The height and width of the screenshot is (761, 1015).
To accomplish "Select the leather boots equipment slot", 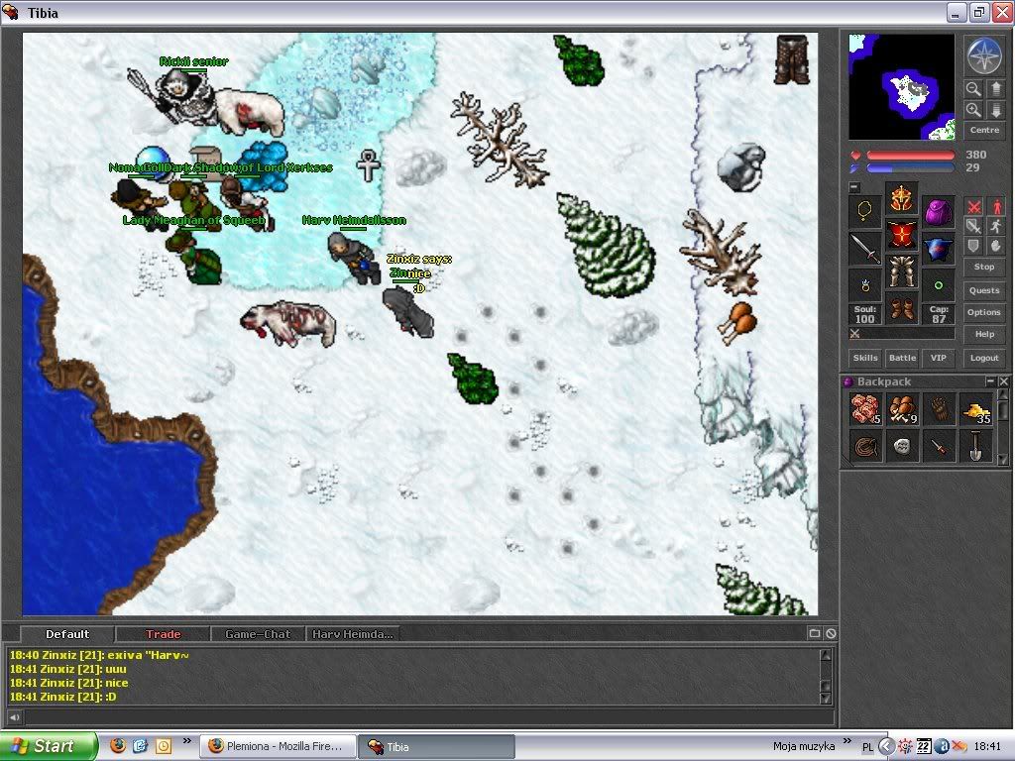I will click(x=901, y=308).
